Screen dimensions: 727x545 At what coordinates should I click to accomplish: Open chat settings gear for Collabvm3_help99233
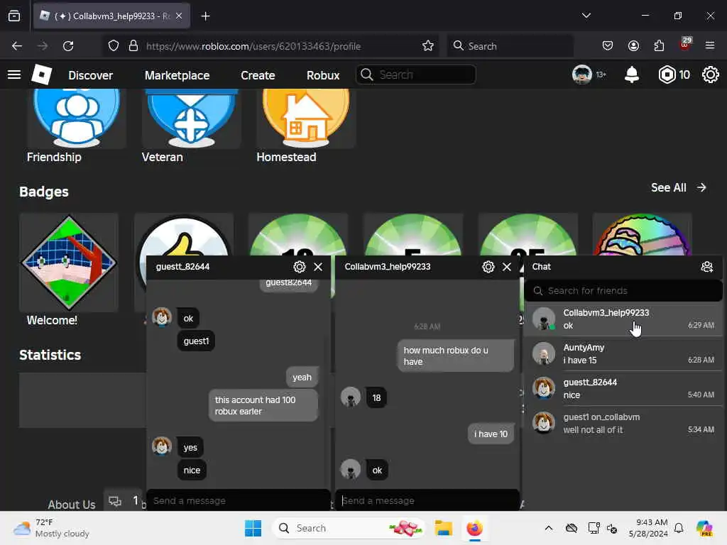click(488, 267)
